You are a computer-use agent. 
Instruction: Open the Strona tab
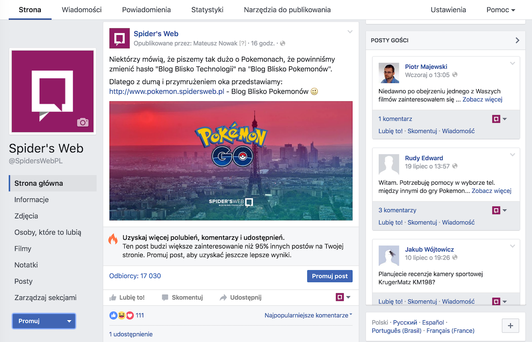point(30,10)
